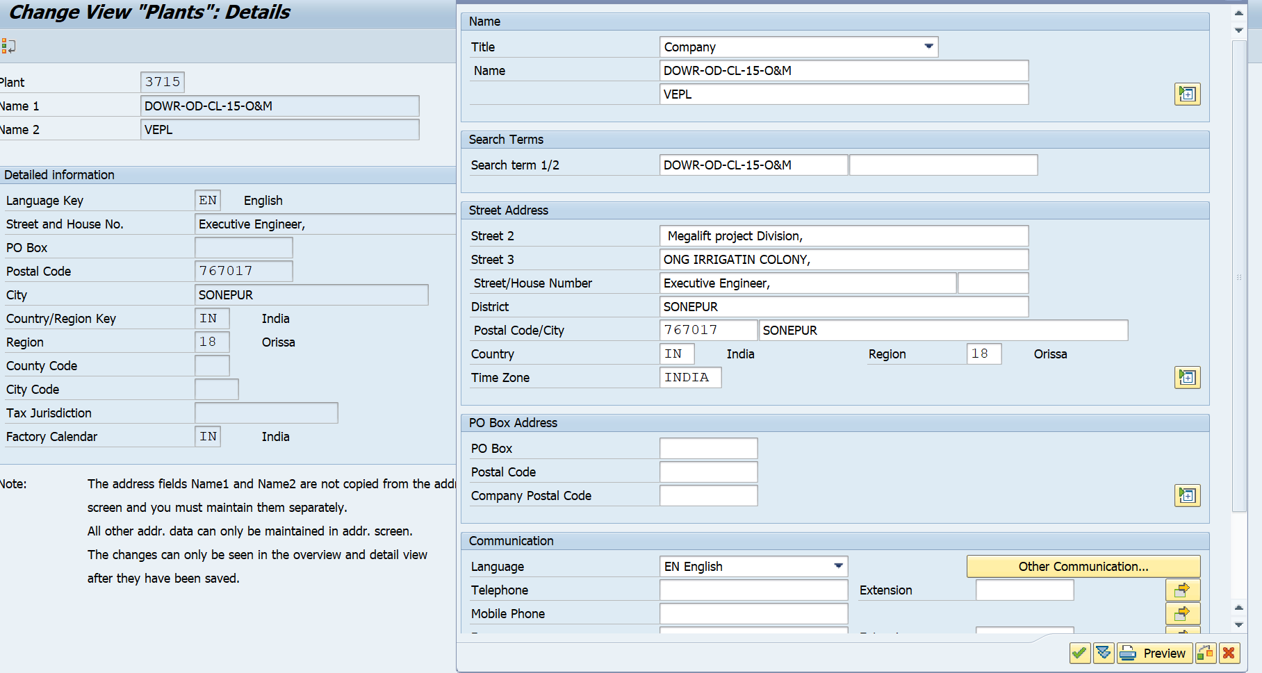Expand more fields in Street Address section
This screenshot has width=1262, height=673.
1187,378
